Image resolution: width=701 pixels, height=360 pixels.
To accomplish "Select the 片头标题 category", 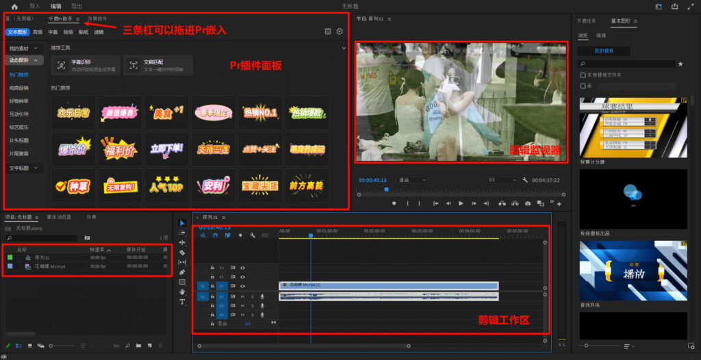I will (18, 140).
